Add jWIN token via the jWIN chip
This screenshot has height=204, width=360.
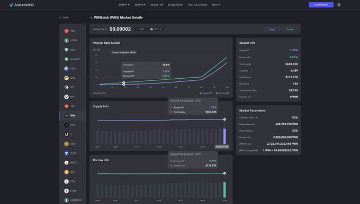[156, 29]
